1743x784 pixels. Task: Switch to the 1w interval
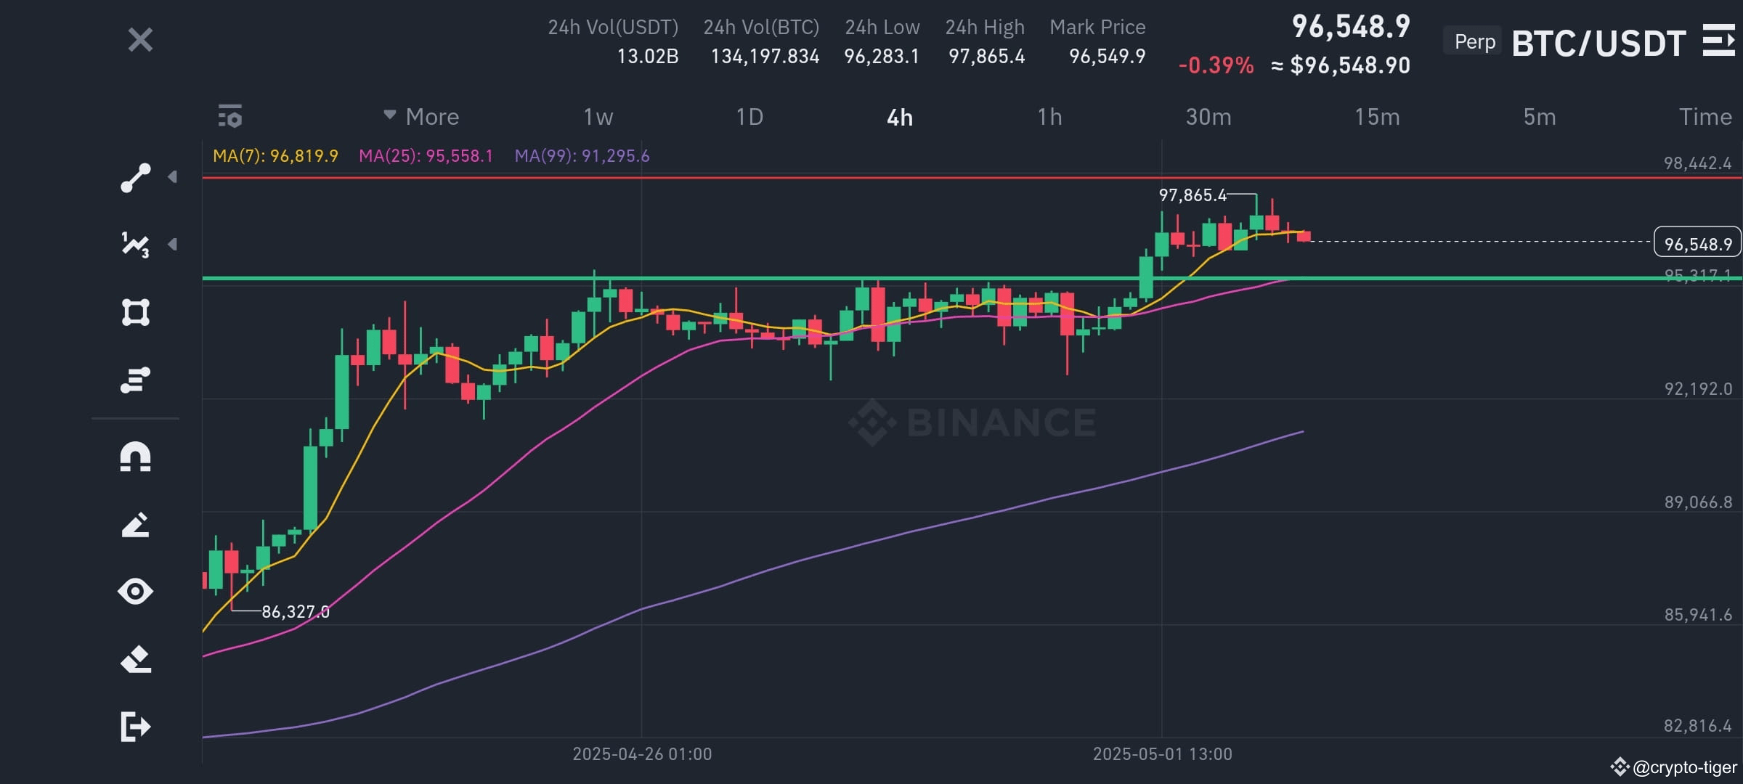point(598,117)
